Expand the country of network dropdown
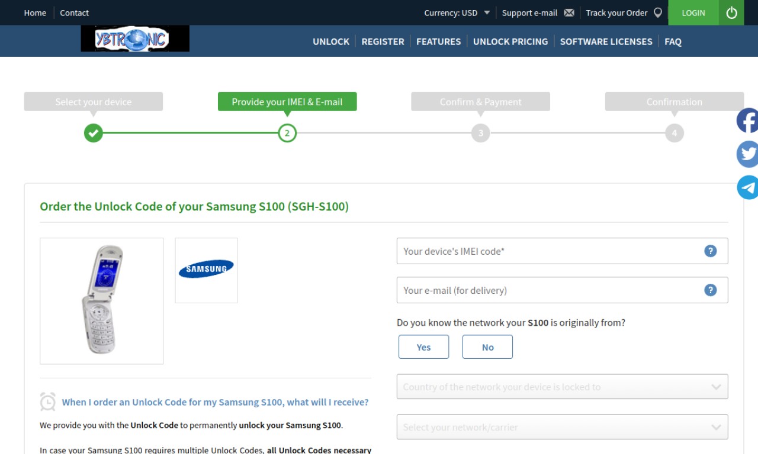Viewport: 758px width, 454px height. (562, 387)
